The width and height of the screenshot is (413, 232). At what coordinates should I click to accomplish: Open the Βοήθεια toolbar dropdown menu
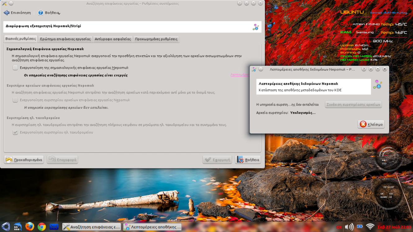(49, 13)
